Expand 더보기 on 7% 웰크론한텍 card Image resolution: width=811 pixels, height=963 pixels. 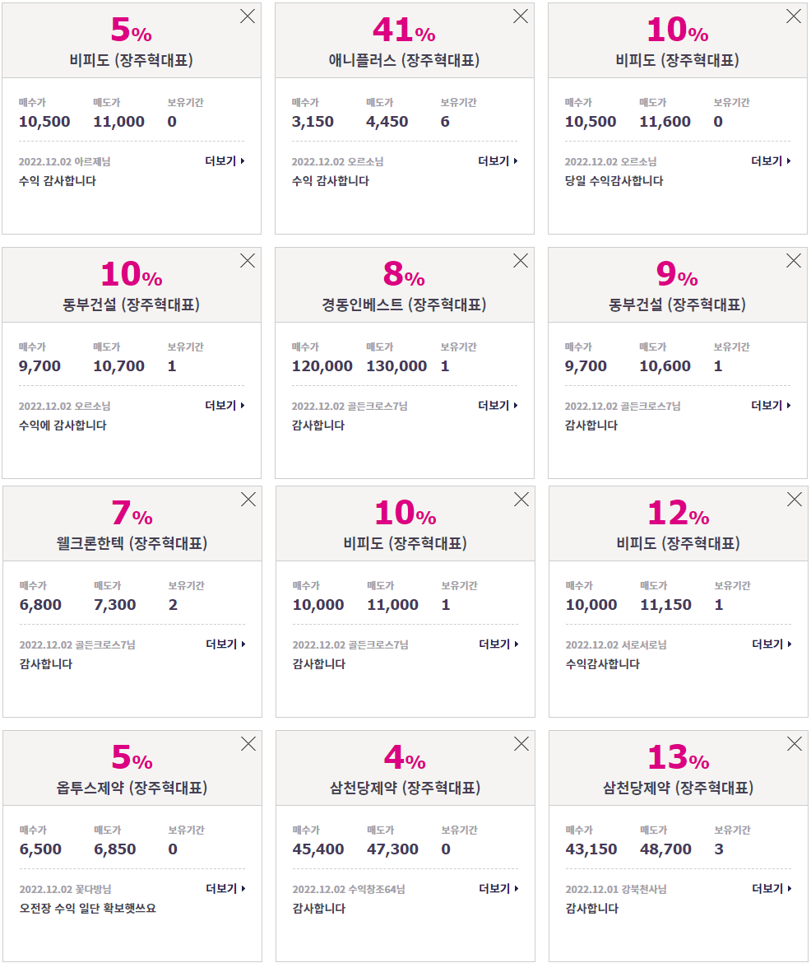point(225,644)
